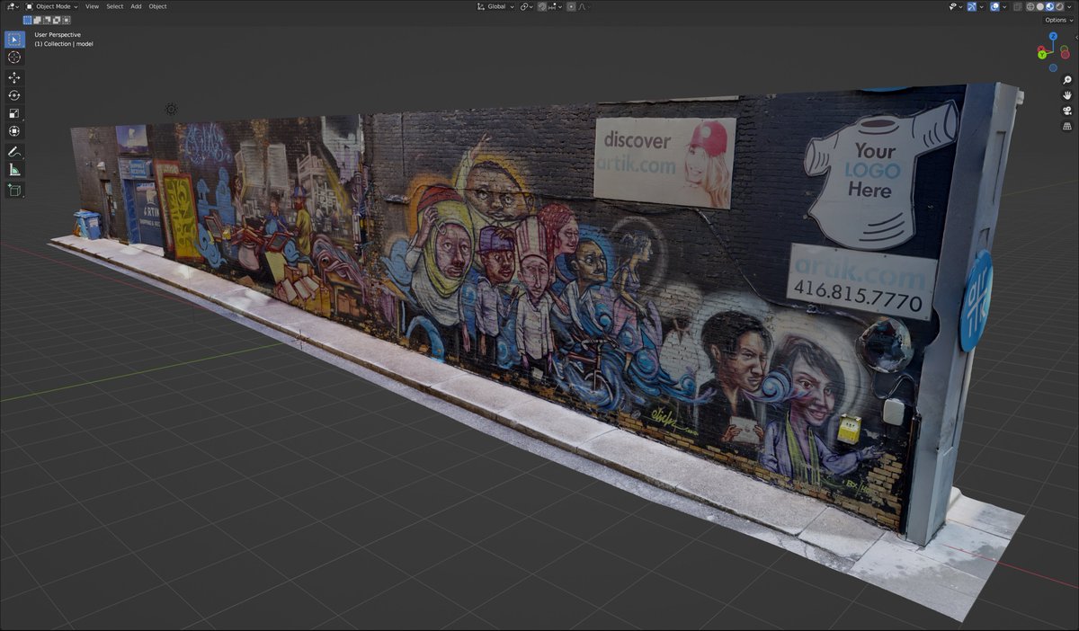Switch to rendered viewport shading
Screen dimensions: 1079x631
pyautogui.click(x=1059, y=6)
